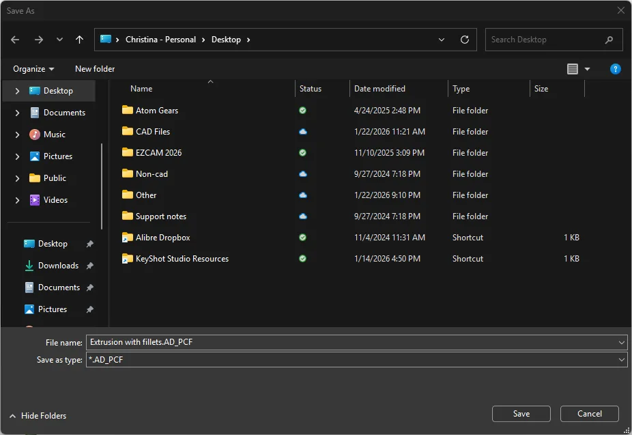
Task: Click the Search Desktop field
Action: tap(554, 40)
